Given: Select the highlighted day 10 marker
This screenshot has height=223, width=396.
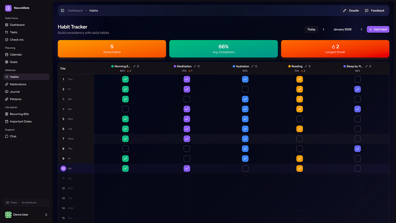Looking at the screenshot, I should 63,168.
